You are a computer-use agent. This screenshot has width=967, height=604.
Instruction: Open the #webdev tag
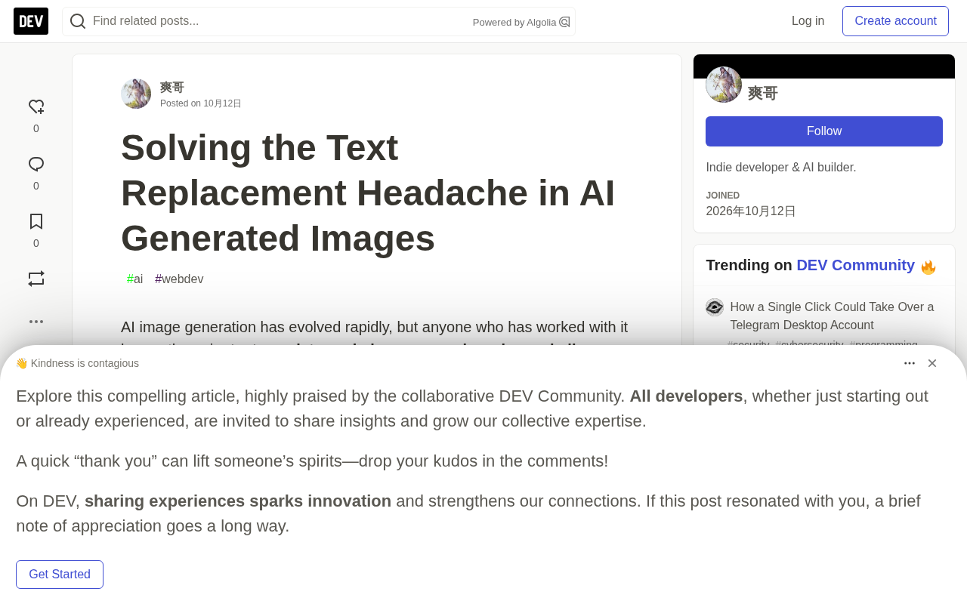pos(179,279)
